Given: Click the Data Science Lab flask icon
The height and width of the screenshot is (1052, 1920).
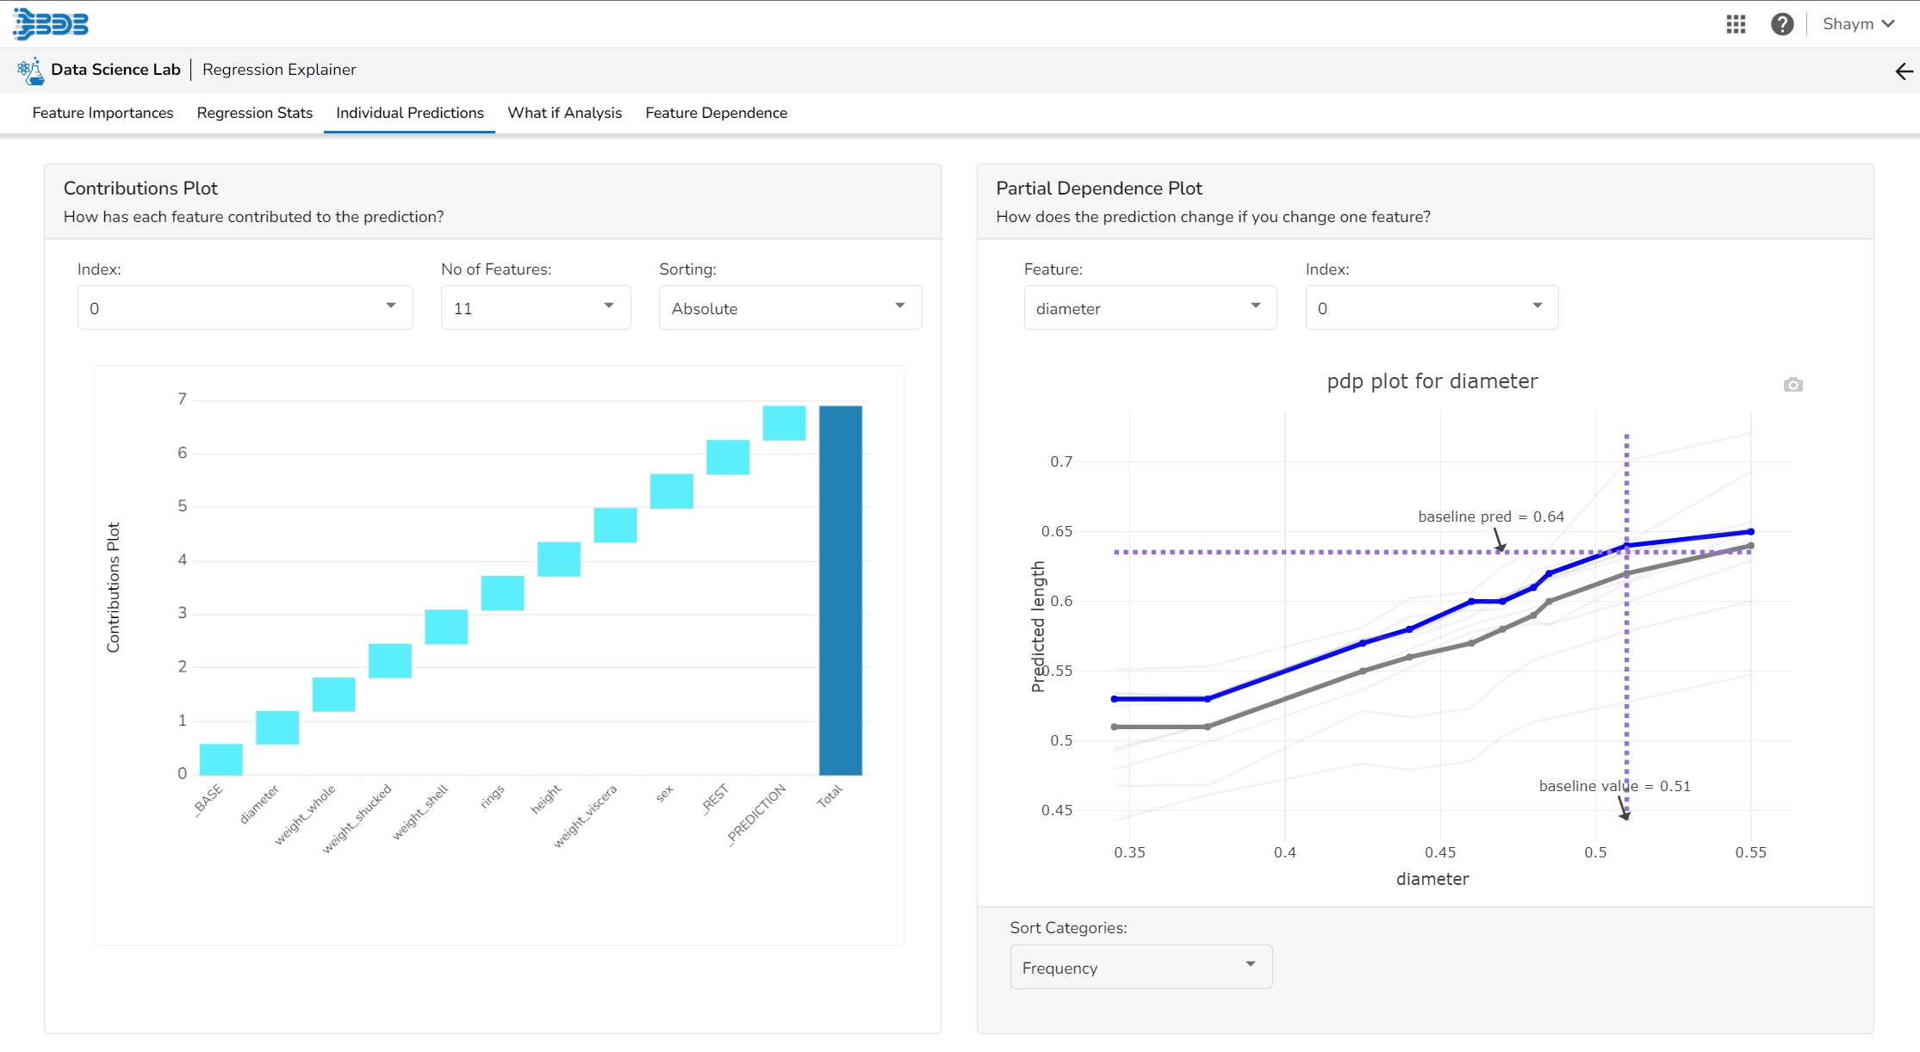Looking at the screenshot, I should [x=31, y=71].
